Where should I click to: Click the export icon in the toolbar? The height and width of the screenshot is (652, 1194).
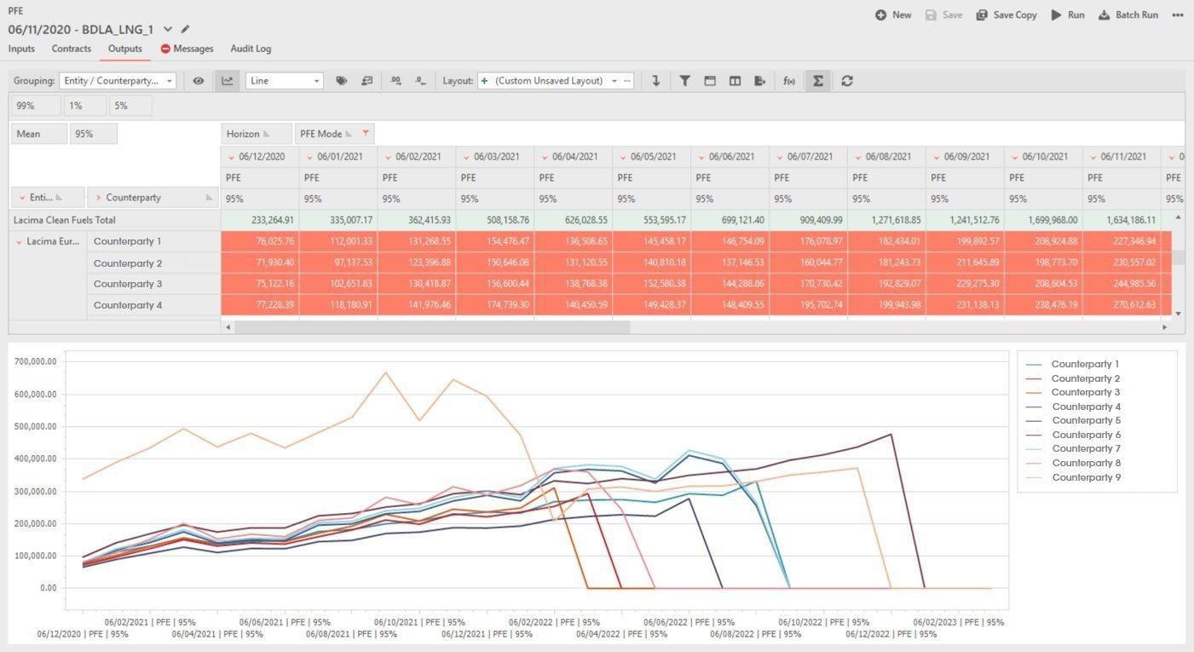point(760,81)
